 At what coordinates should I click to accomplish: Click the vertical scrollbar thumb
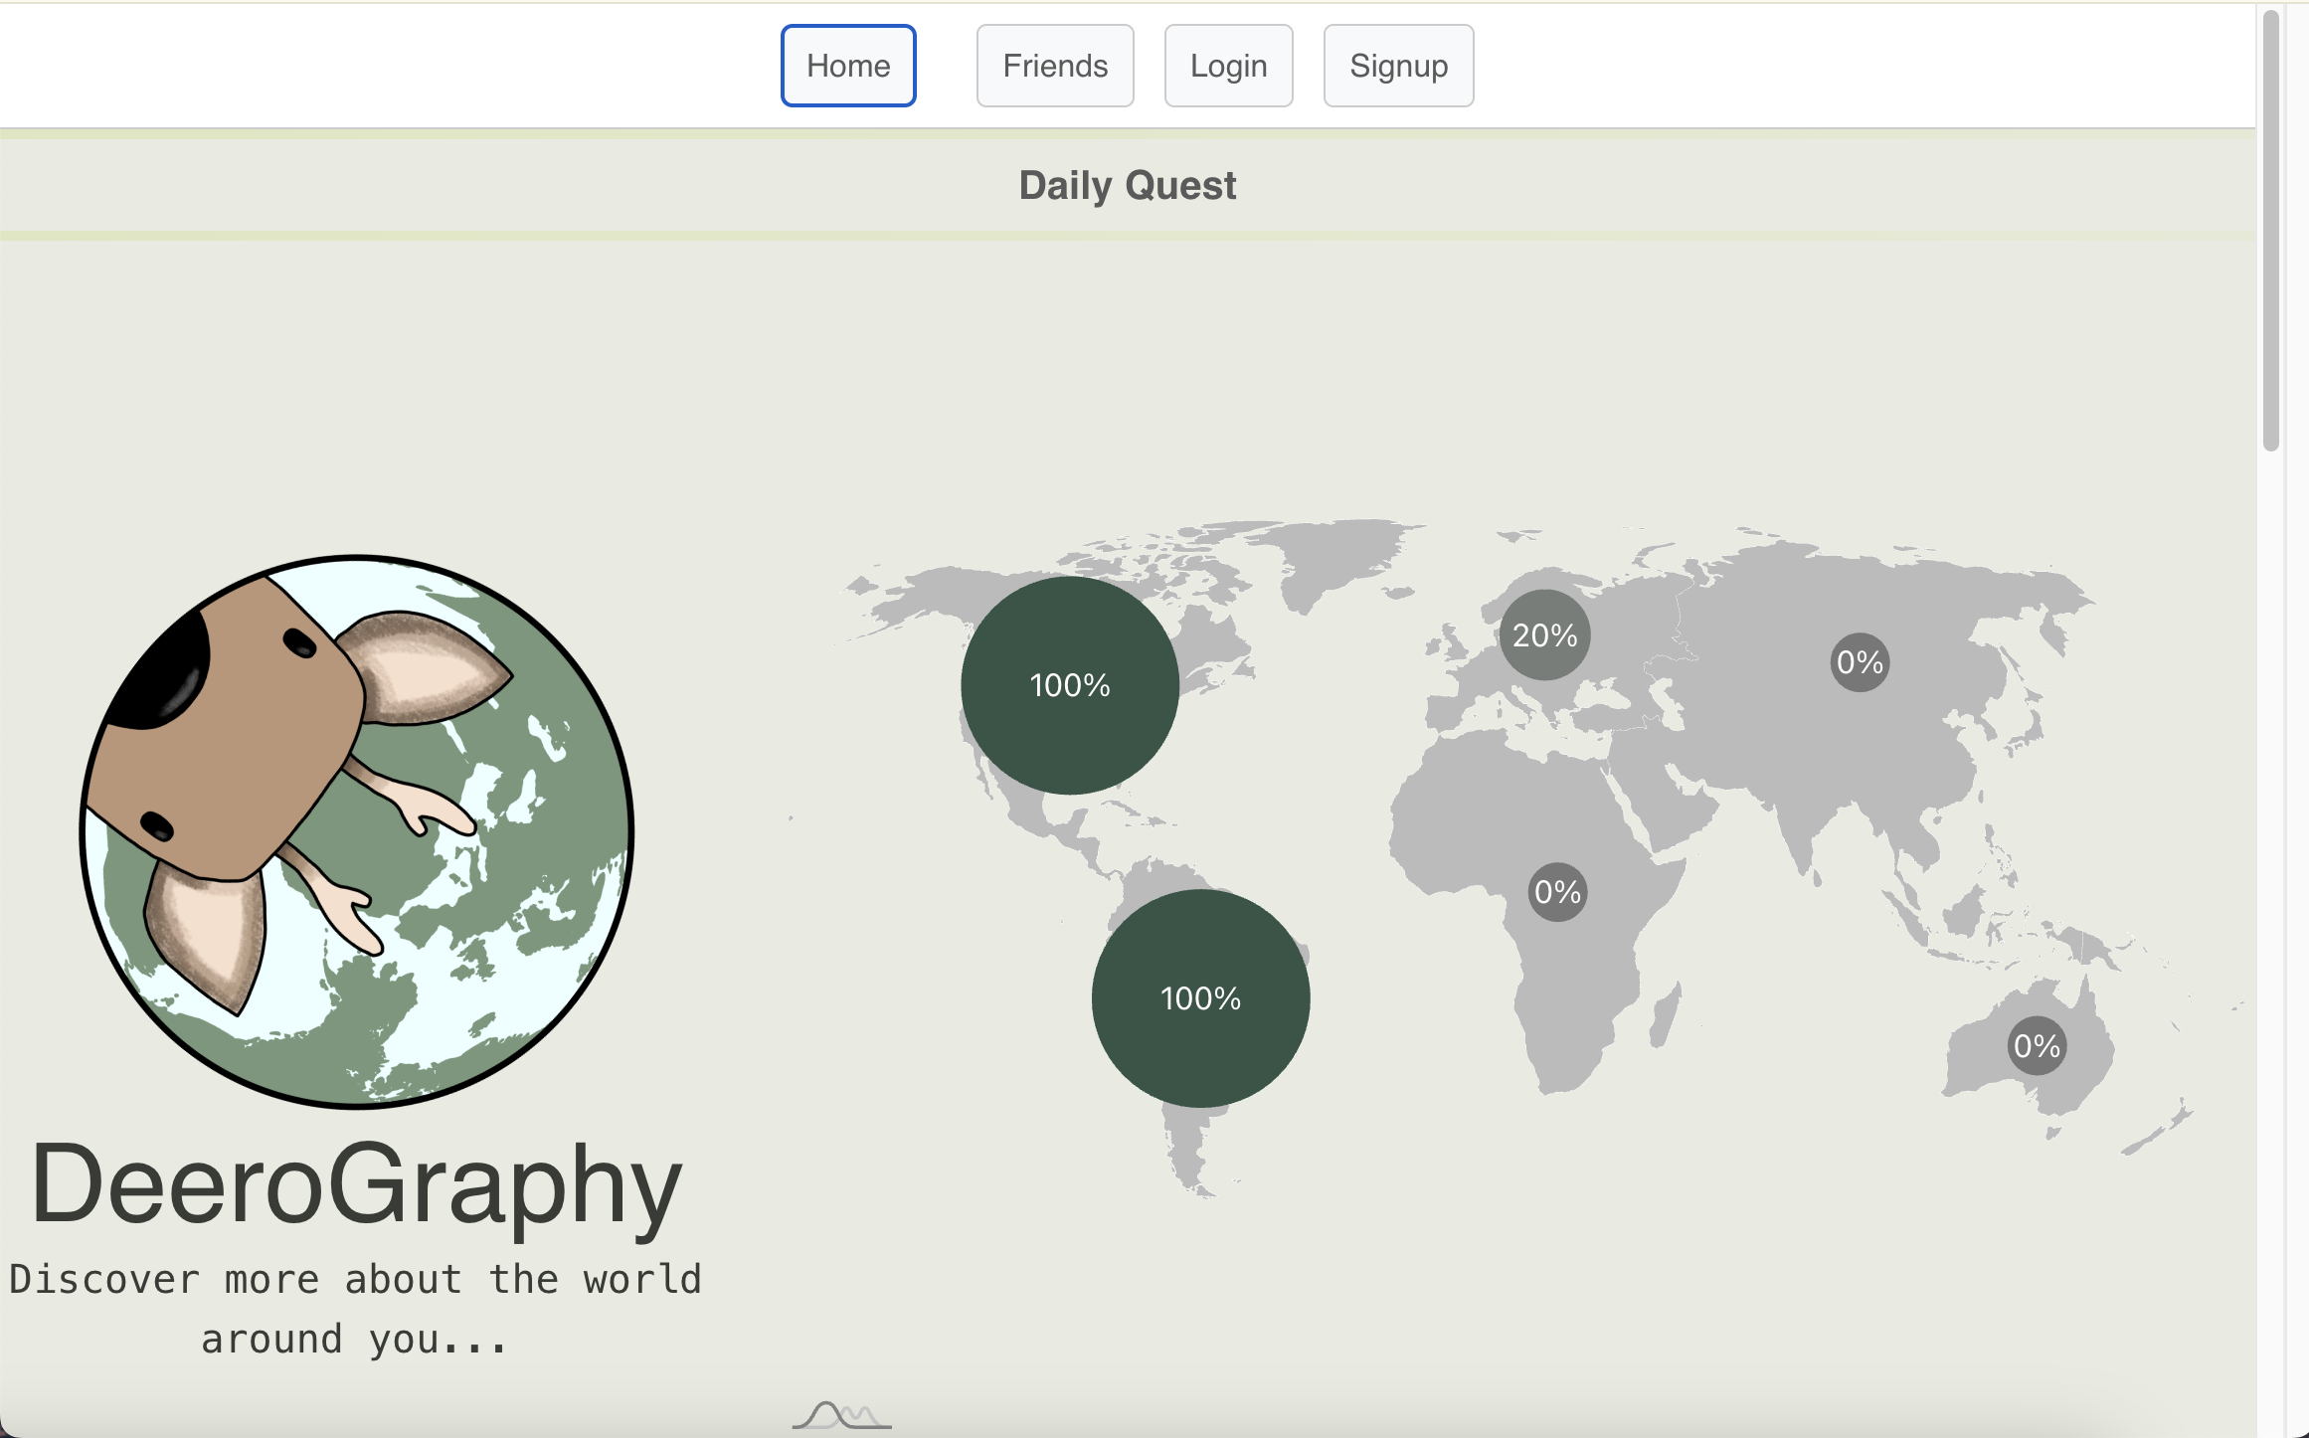click(x=2270, y=229)
